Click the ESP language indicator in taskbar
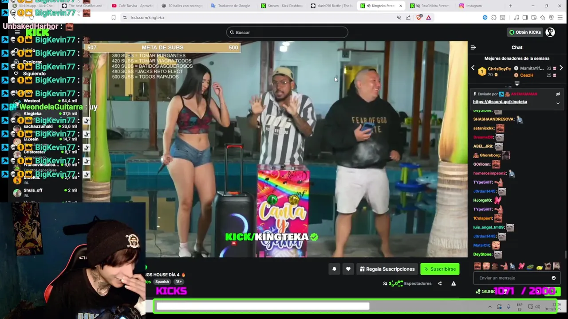Screen dimensions: 568x319 coord(519,307)
